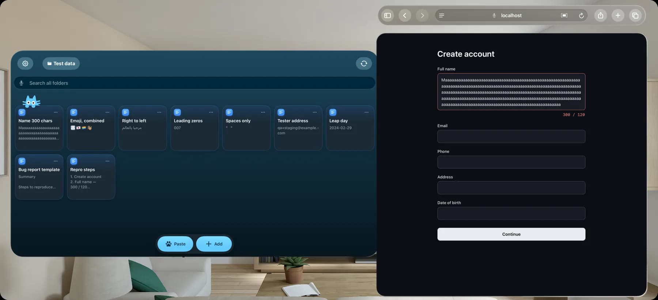Select the Spaces only snippet card
The image size is (658, 300).
coord(246,128)
